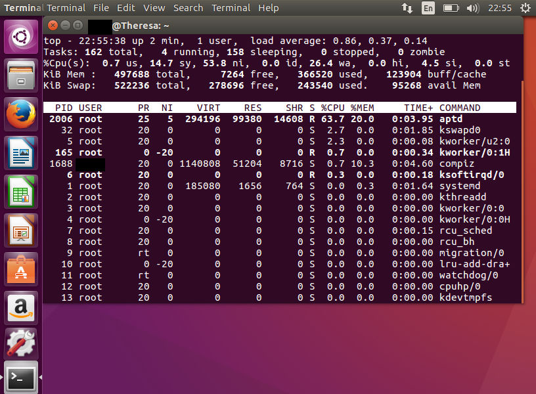536x394 pixels.
Task: Open the Help menu
Action: (269, 8)
